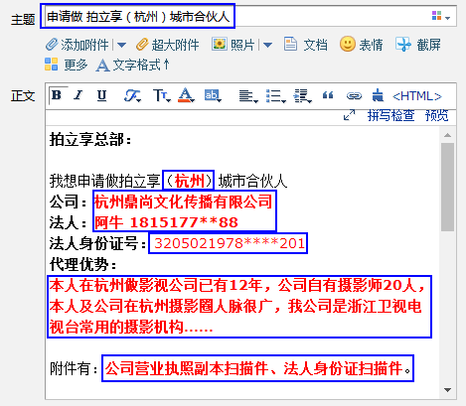Open the font size picker
This screenshot has width=466, height=406.
pos(161,96)
